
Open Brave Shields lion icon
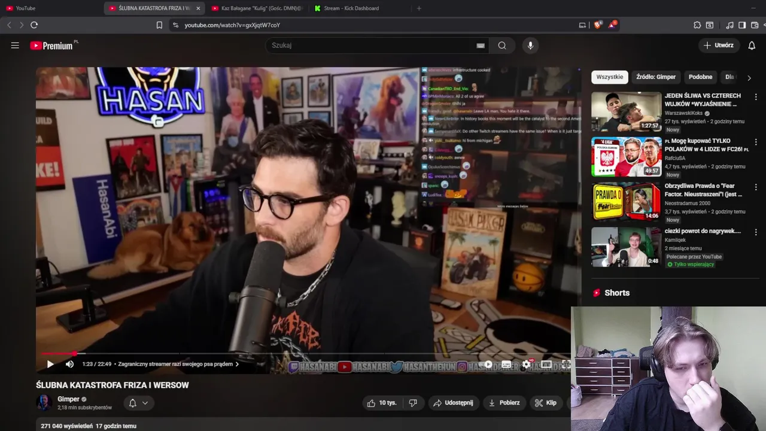coord(597,25)
